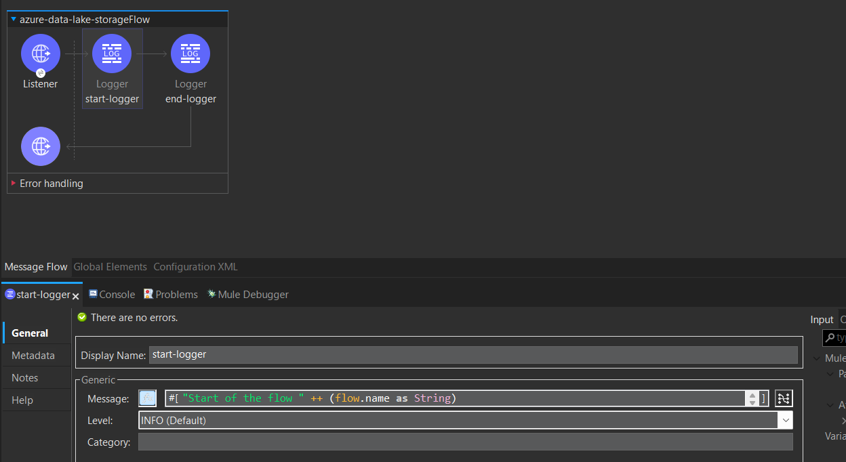Select the Metadata section in sidebar
Screen dimensions: 846x462
[33, 356]
